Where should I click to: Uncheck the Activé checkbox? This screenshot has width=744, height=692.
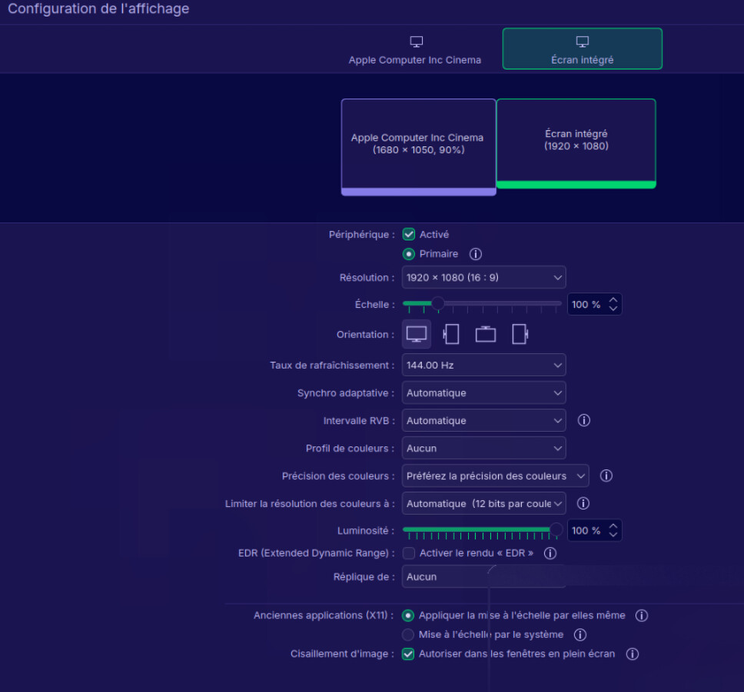(x=409, y=235)
